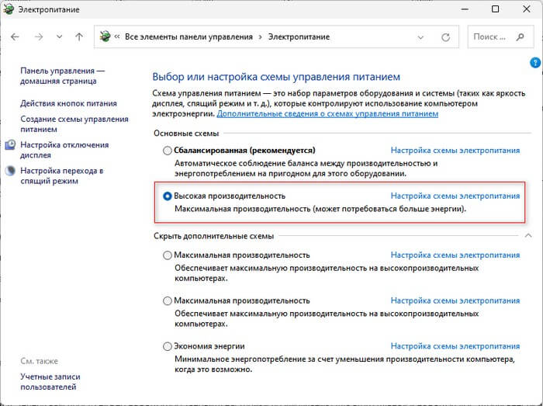Open Действия кнопок питания link

(68, 103)
